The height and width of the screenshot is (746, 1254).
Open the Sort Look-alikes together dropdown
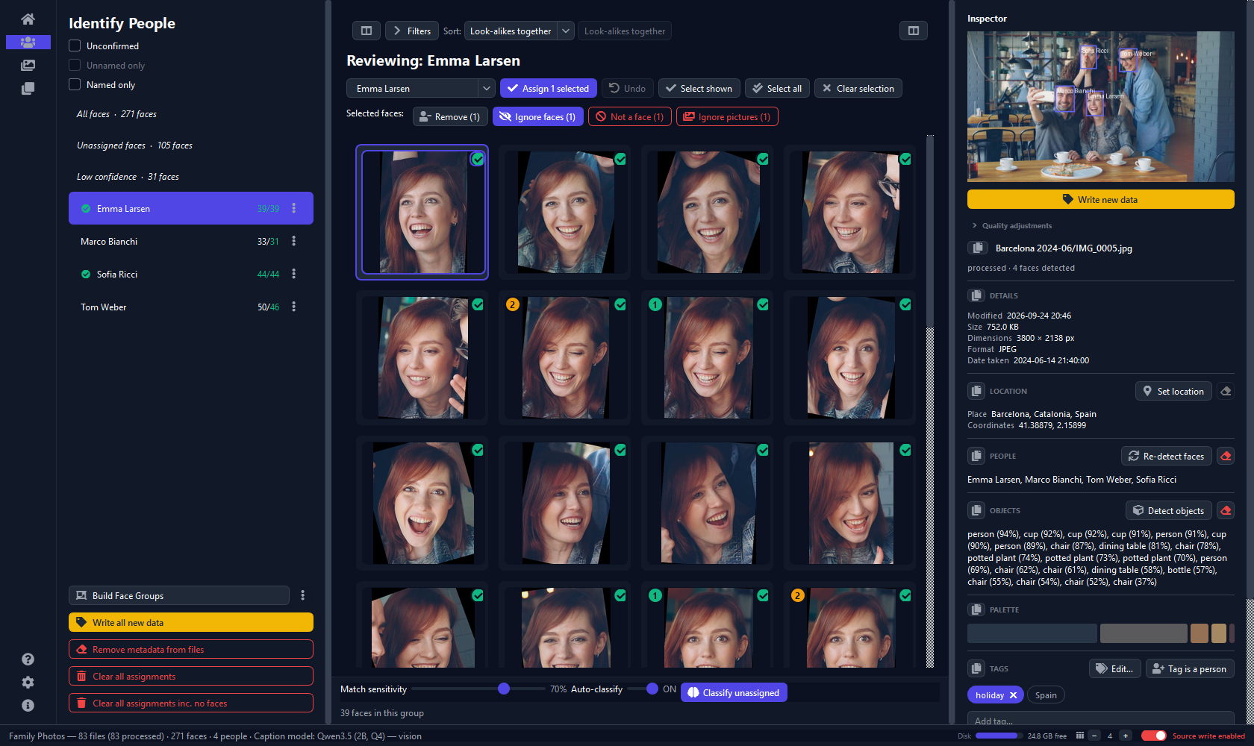(x=520, y=31)
